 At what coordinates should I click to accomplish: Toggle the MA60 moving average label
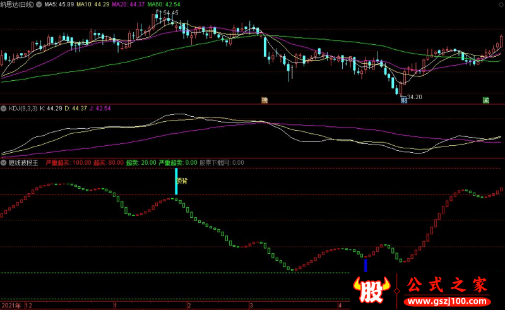(x=164, y=4)
